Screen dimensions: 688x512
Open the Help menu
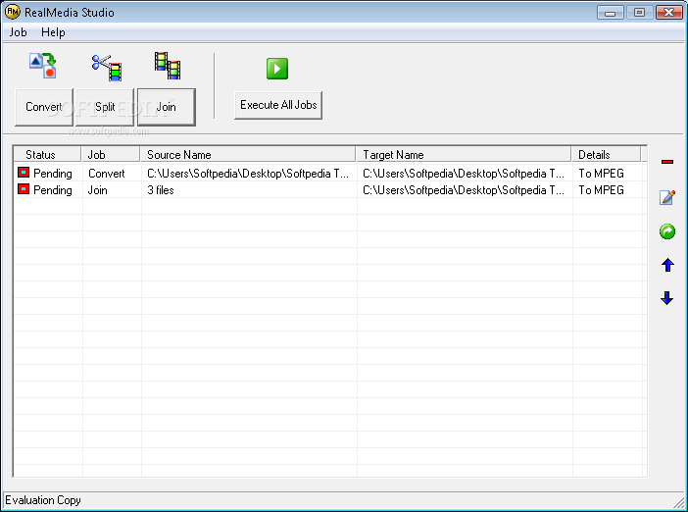(53, 32)
